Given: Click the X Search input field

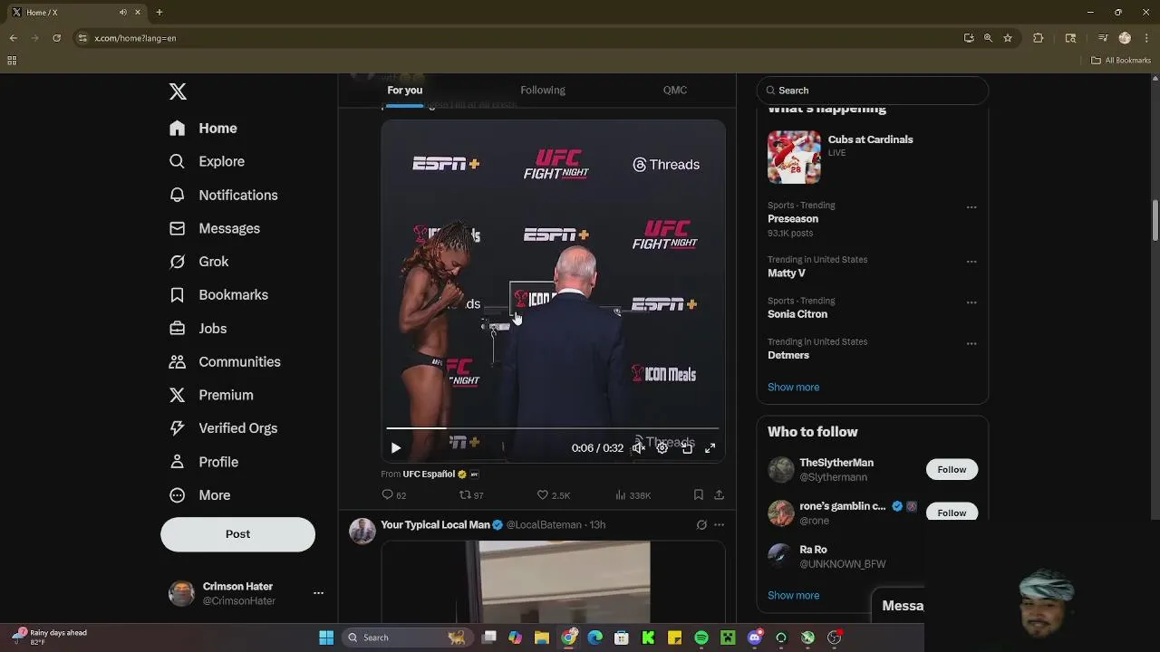Looking at the screenshot, I should pyautogui.click(x=873, y=91).
